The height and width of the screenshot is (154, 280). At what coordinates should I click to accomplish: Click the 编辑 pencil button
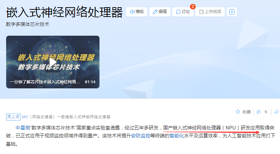160,12
